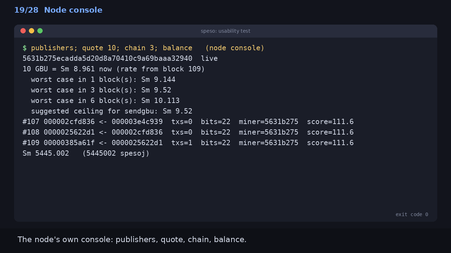Click the balance line 'Sm 5445.002'
Viewport: 451px width, 253px height.
pos(46,153)
